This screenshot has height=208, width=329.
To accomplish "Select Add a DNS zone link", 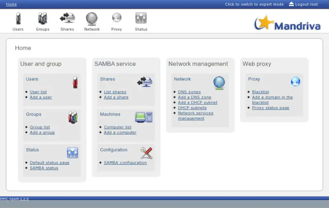I will pyautogui.click(x=195, y=97).
